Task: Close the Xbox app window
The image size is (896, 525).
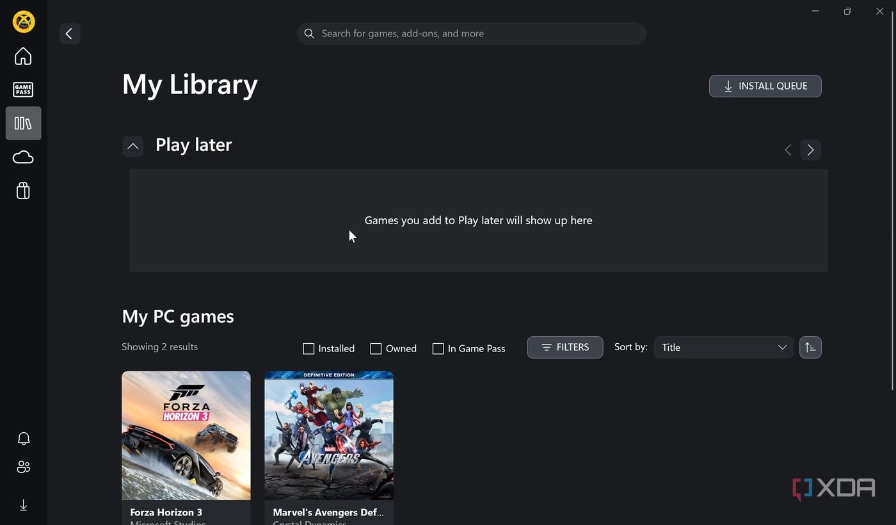Action: click(x=879, y=11)
